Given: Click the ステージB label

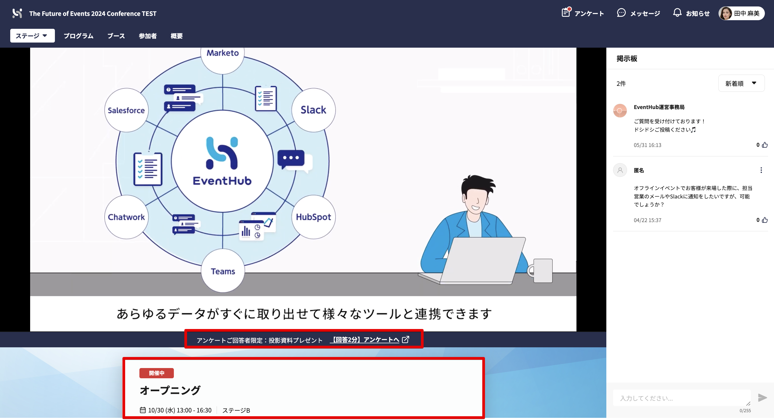Looking at the screenshot, I should pyautogui.click(x=236, y=410).
